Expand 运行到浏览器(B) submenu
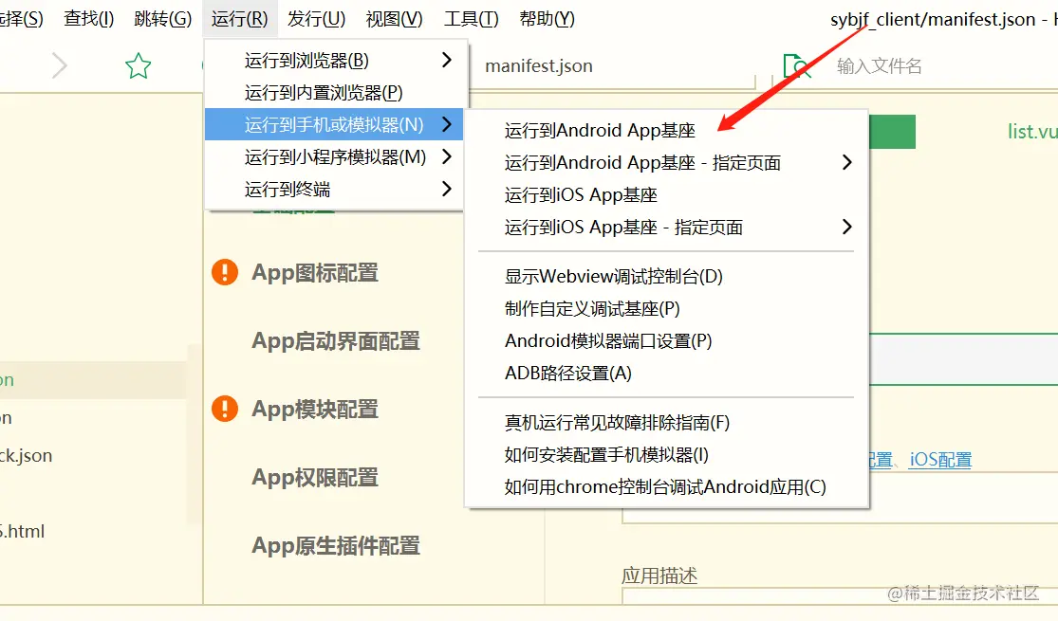The width and height of the screenshot is (1058, 621). pyautogui.click(x=334, y=60)
